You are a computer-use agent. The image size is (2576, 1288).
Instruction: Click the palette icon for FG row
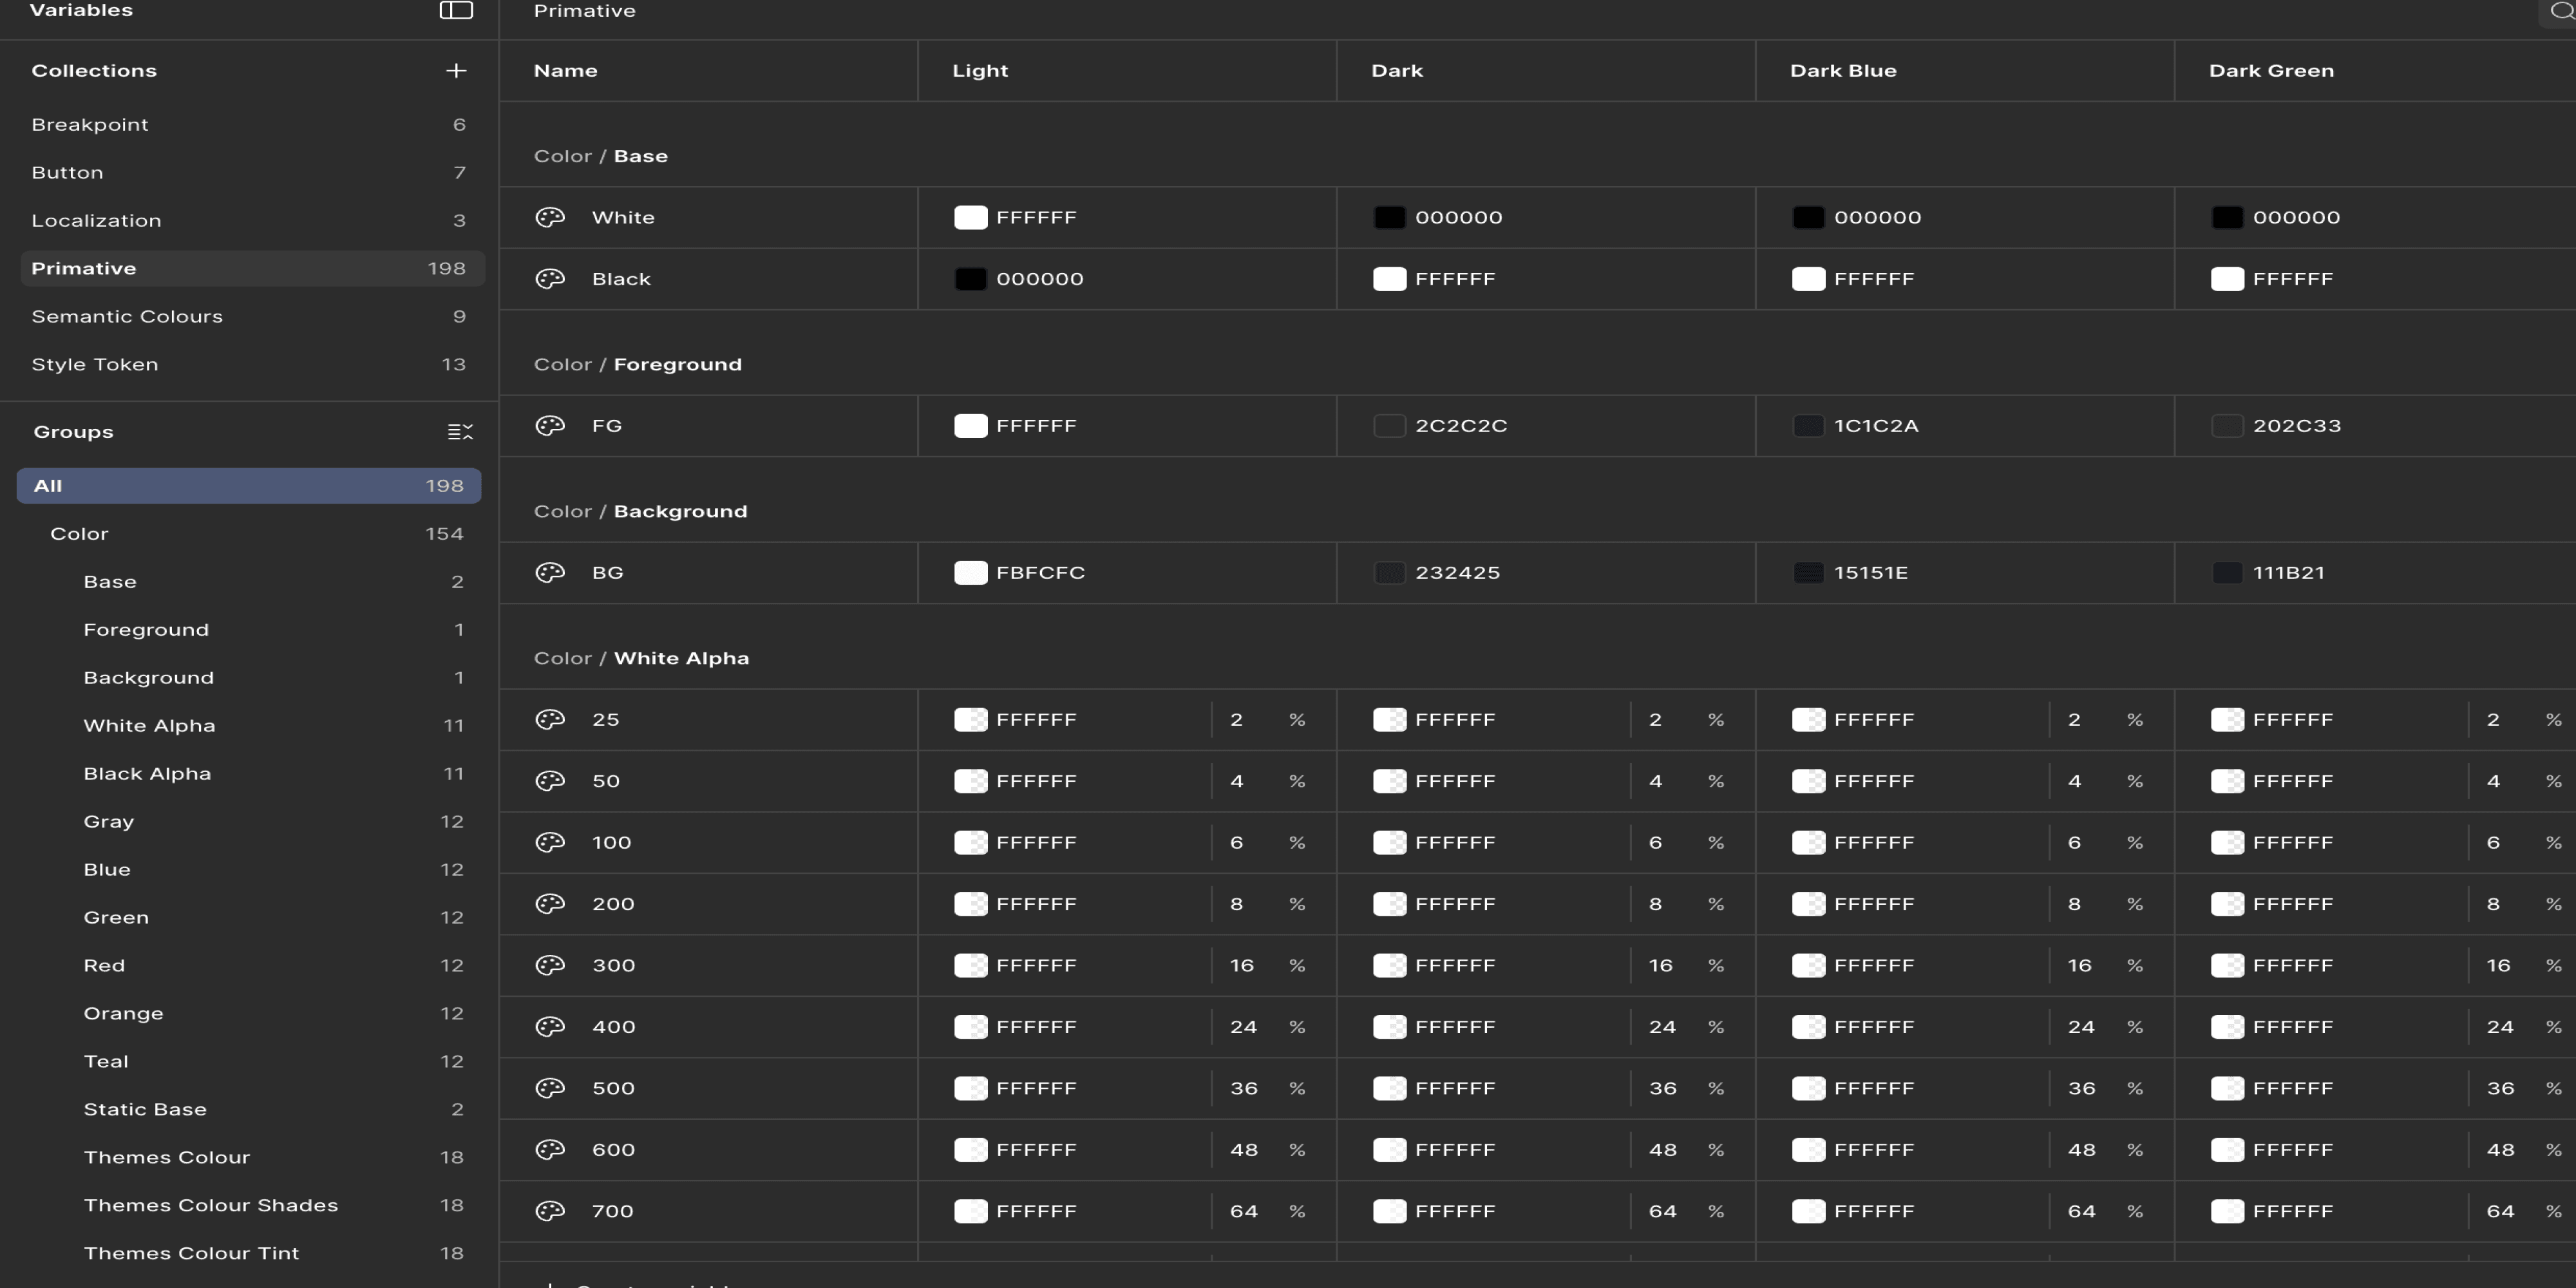(x=550, y=426)
